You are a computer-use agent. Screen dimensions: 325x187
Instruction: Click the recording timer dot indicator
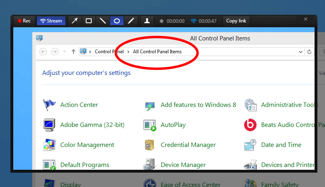coord(161,21)
